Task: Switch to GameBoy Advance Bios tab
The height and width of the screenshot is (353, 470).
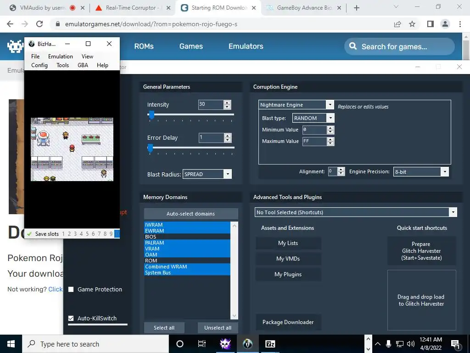Action: (304, 8)
